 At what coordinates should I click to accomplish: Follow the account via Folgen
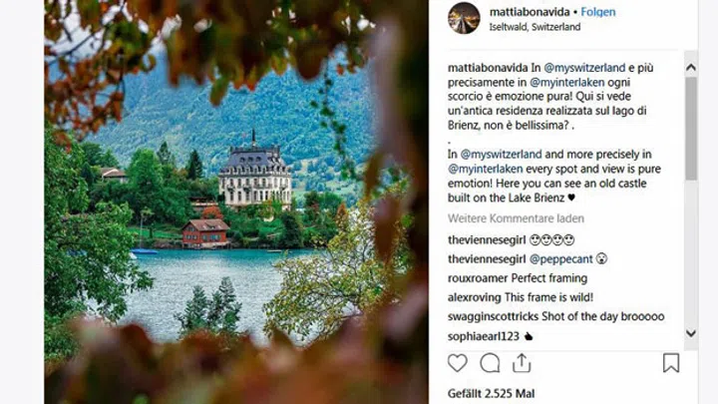point(598,12)
